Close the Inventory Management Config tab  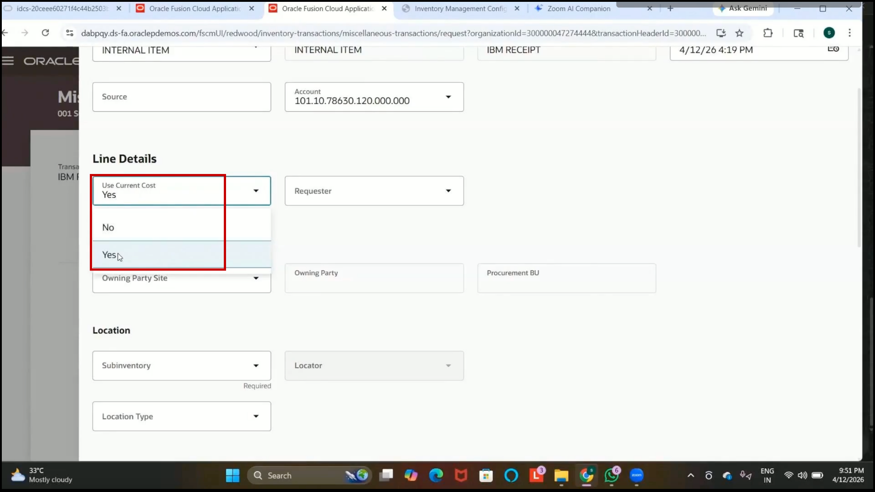(517, 9)
